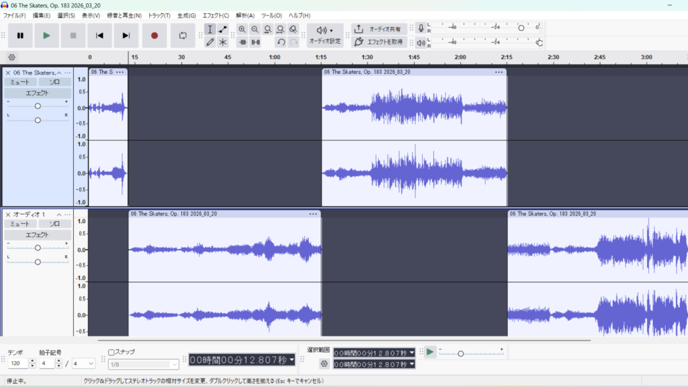The image size is (688, 387).
Task: Toggle the Loop playback icon
Action: (x=183, y=36)
